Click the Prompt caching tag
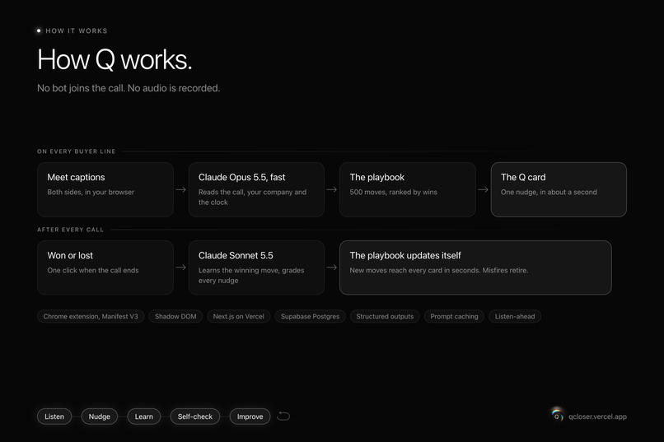This screenshot has width=664, height=442. coord(454,316)
